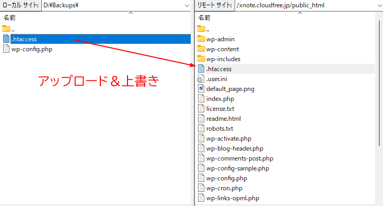Sort remote list by 名前 column header
Image resolution: width=383 pixels, height=206 pixels.
pyautogui.click(x=204, y=18)
